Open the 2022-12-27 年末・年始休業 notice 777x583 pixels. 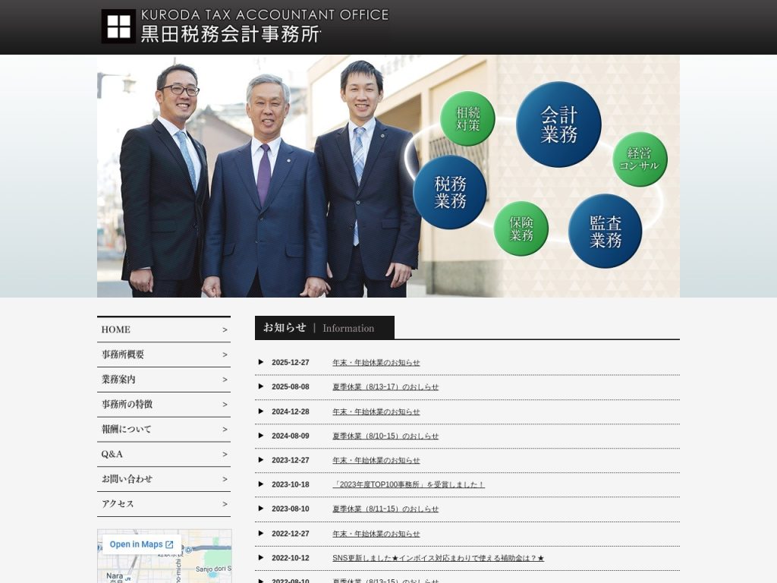(x=376, y=534)
